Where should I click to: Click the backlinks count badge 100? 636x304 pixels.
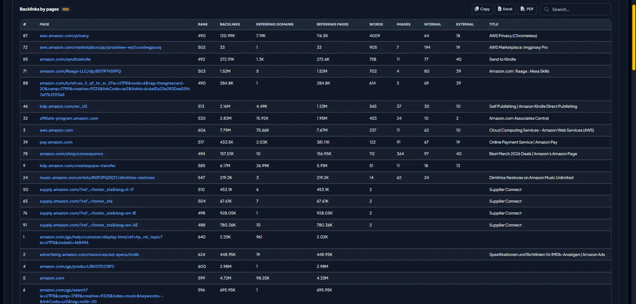pos(65,9)
